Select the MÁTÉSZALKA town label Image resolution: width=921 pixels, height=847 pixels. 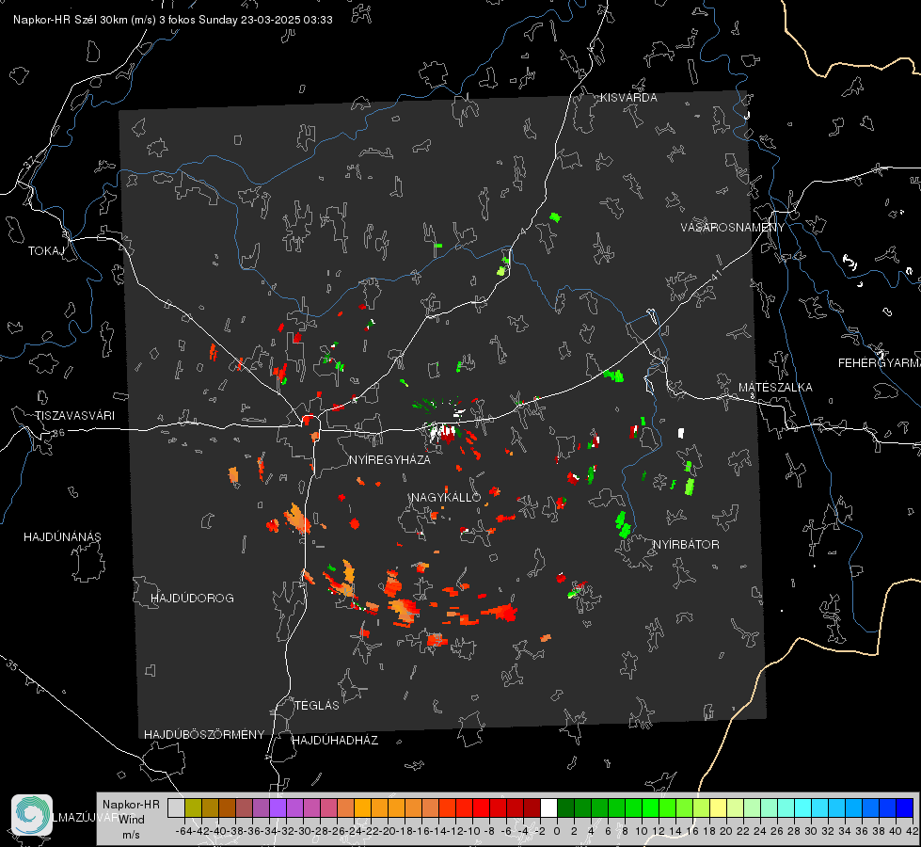click(775, 388)
